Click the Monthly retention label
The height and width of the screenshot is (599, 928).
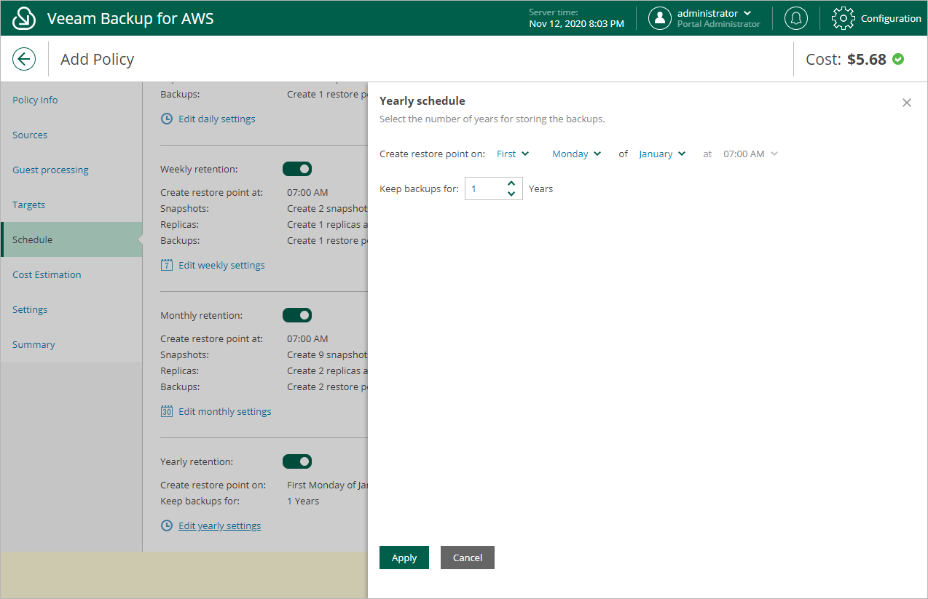pos(202,315)
